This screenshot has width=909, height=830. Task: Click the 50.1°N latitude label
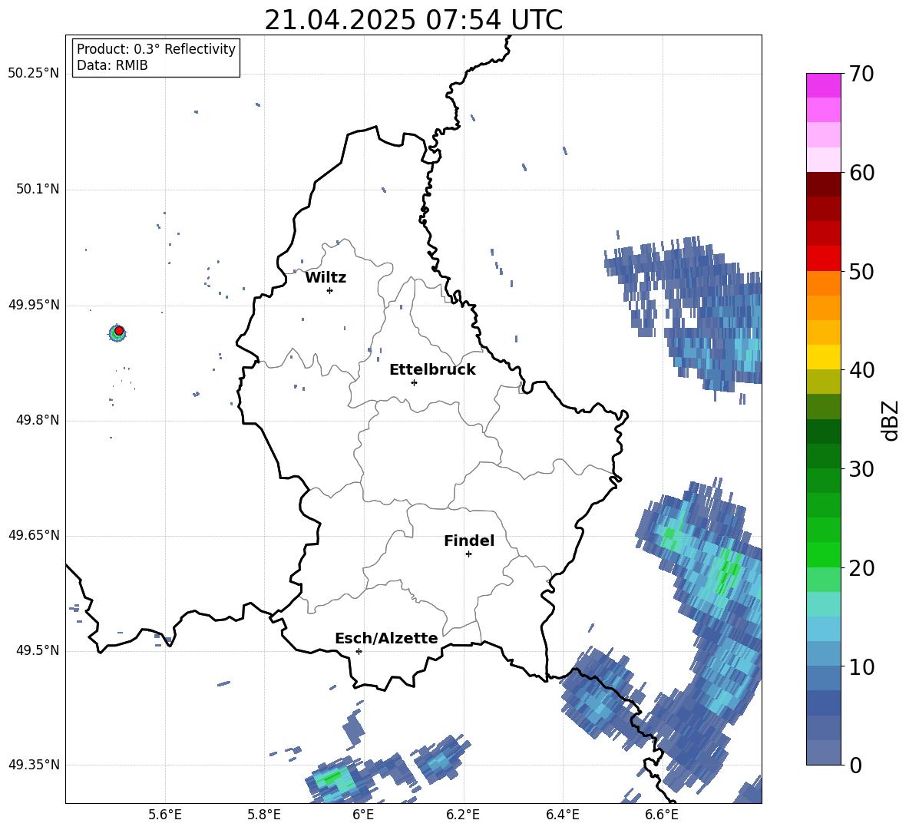coord(38,190)
